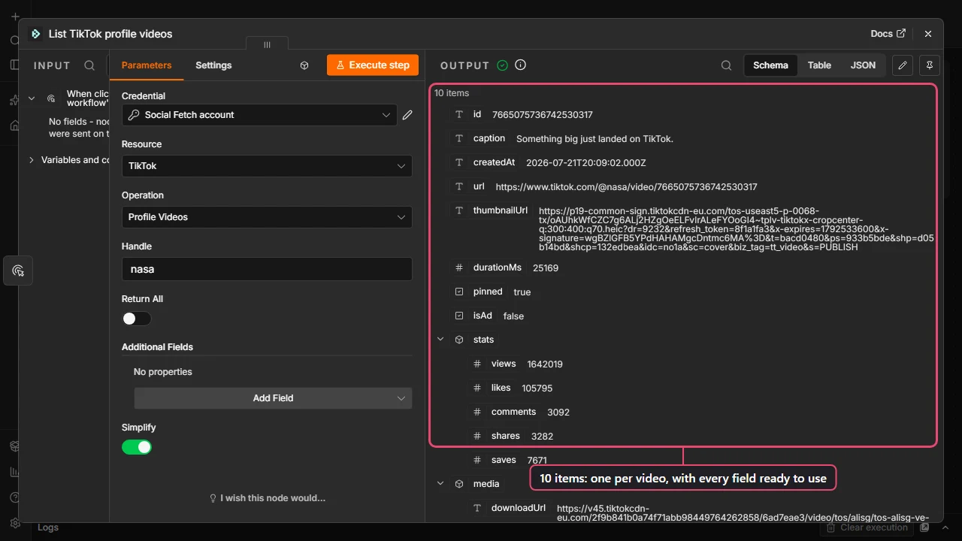Click the node icon beside the title
This screenshot has height=541, width=962.
35,34
